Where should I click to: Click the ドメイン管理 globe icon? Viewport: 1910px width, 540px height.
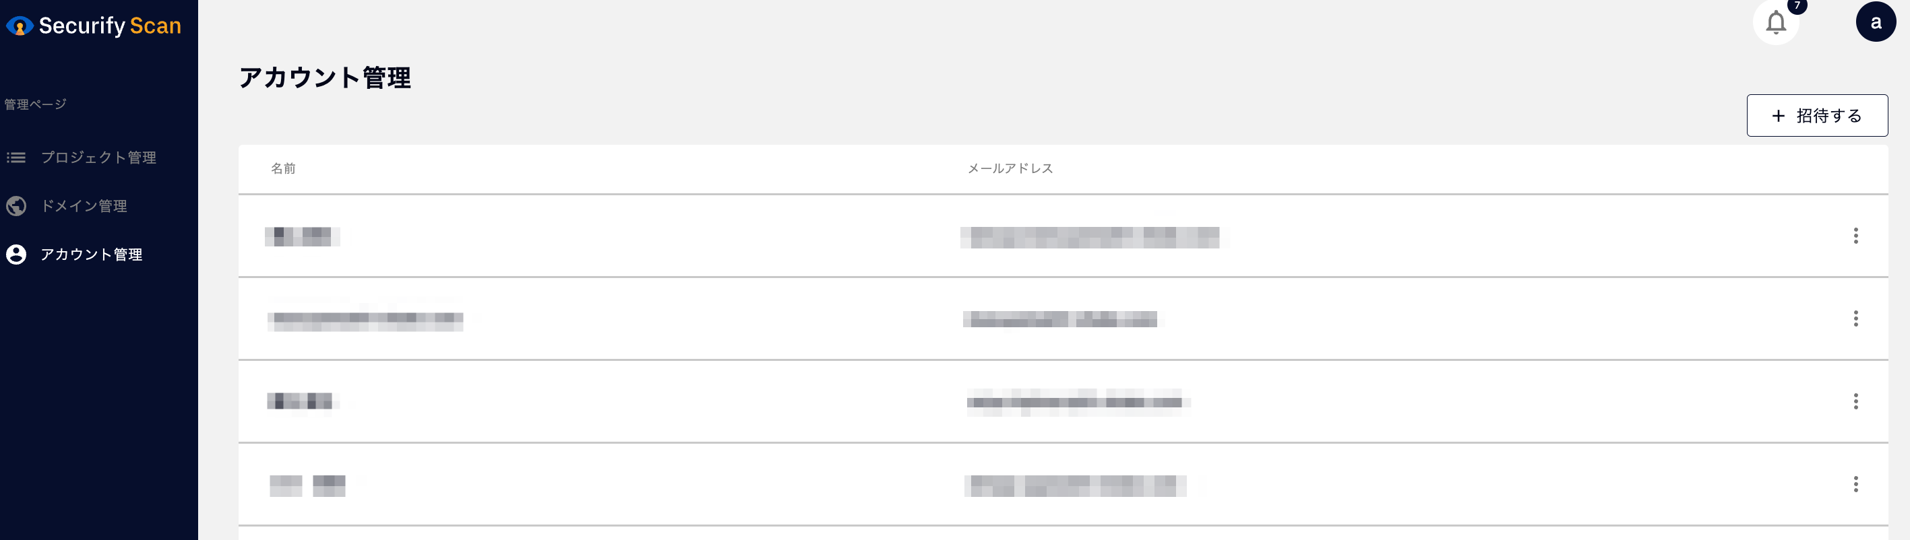click(16, 206)
